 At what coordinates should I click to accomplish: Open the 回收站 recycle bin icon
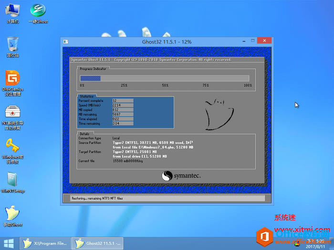[13, 47]
